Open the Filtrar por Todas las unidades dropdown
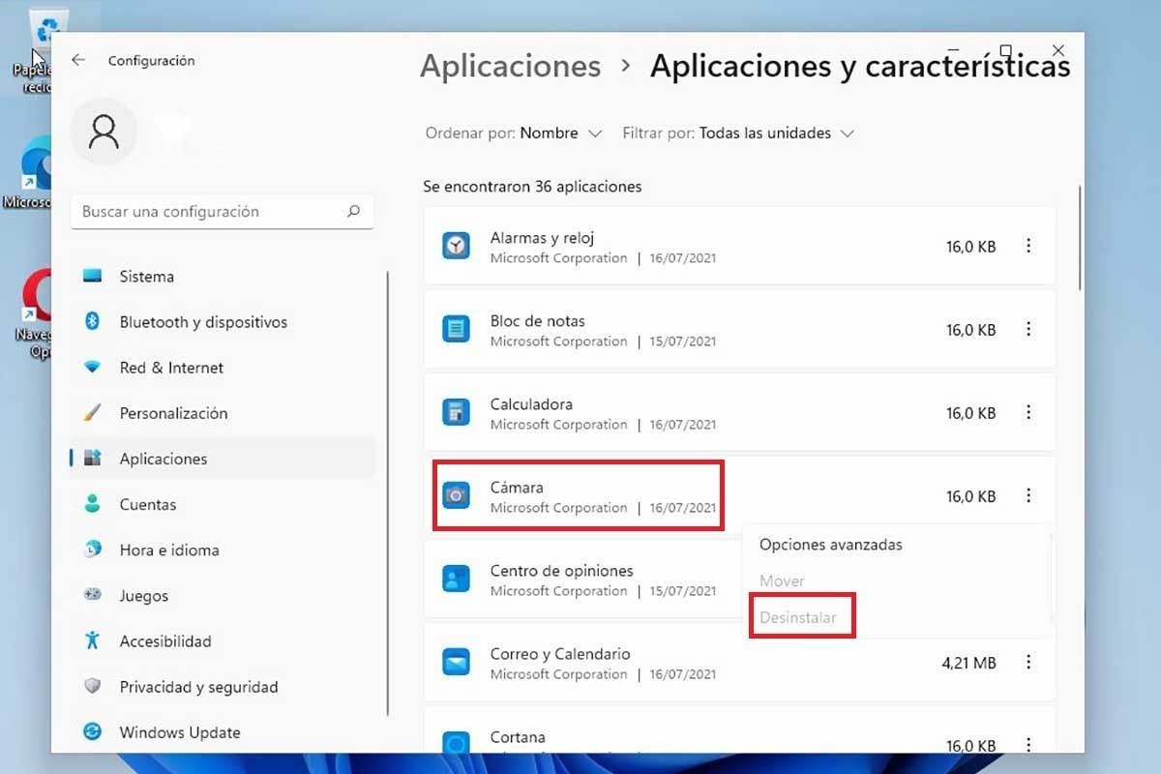 click(738, 134)
